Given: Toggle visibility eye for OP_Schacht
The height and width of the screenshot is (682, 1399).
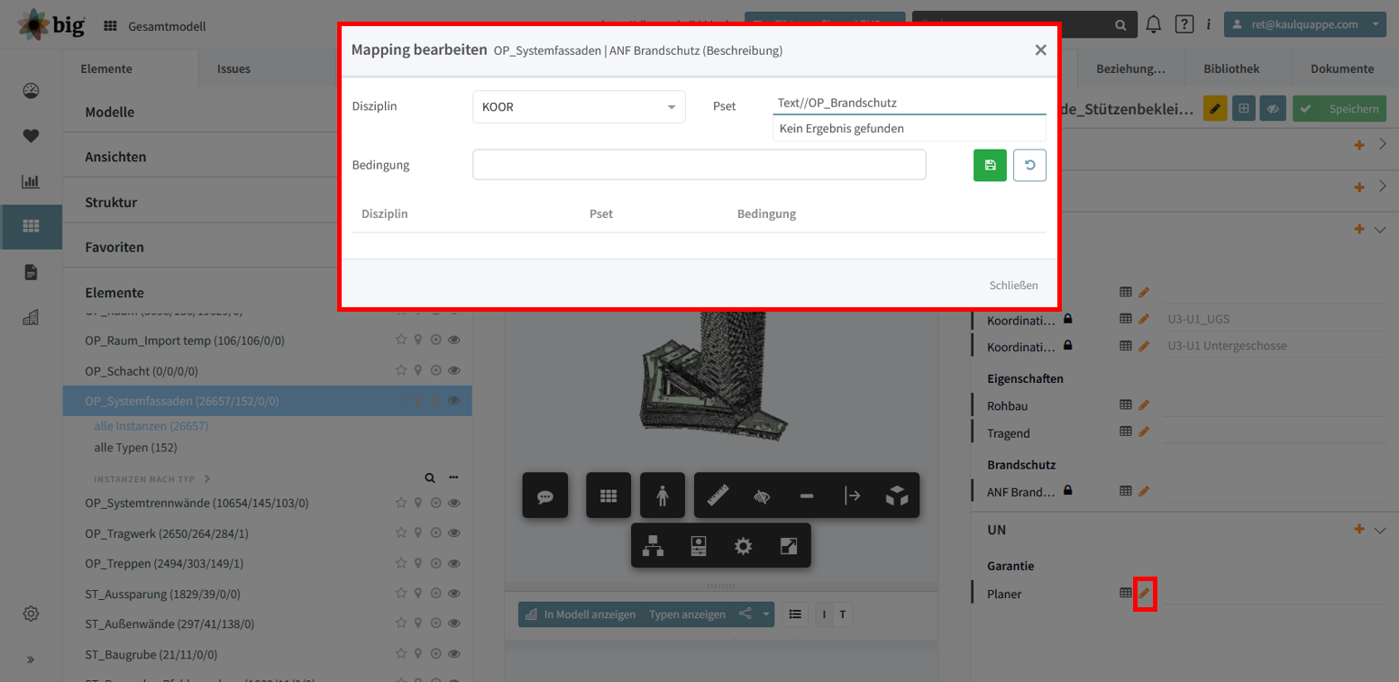Looking at the screenshot, I should pyautogui.click(x=454, y=370).
